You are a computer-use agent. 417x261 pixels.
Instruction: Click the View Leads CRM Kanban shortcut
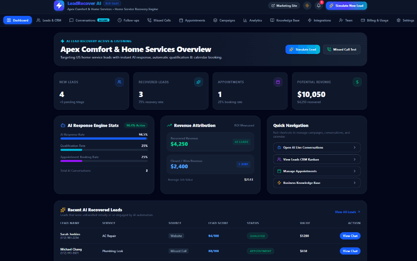click(317, 160)
